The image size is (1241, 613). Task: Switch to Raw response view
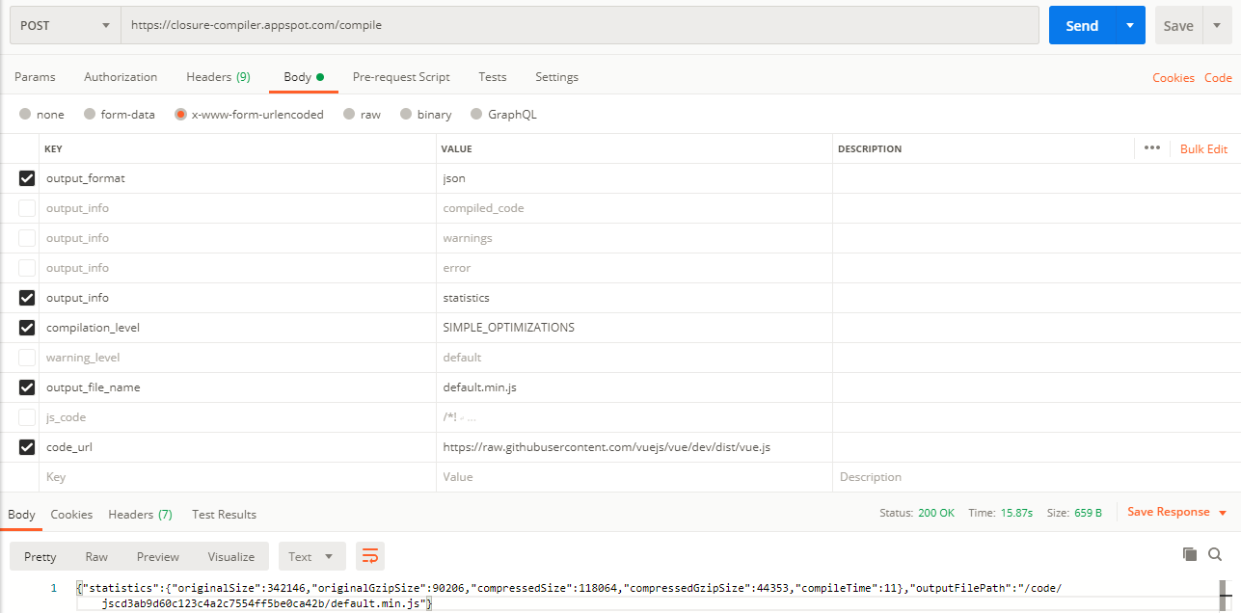coord(96,556)
